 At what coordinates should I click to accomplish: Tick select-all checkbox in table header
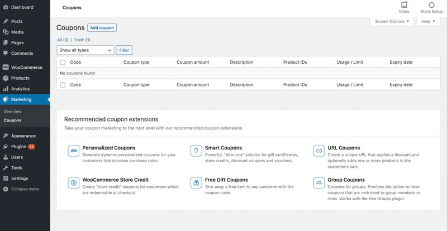(x=63, y=62)
